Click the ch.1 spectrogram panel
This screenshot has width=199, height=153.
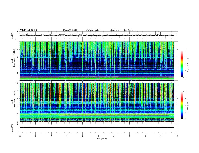click(x=97, y=61)
